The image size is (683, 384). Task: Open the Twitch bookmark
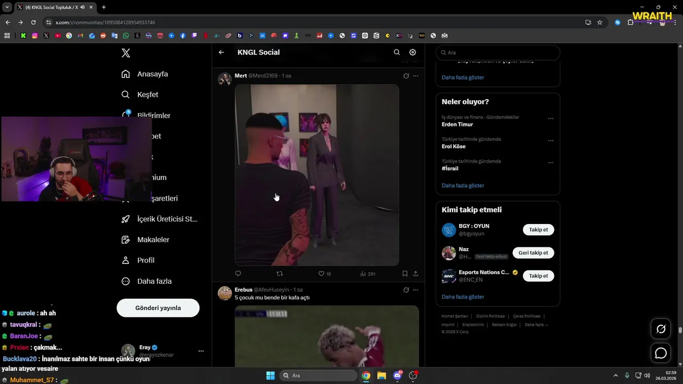194,36
